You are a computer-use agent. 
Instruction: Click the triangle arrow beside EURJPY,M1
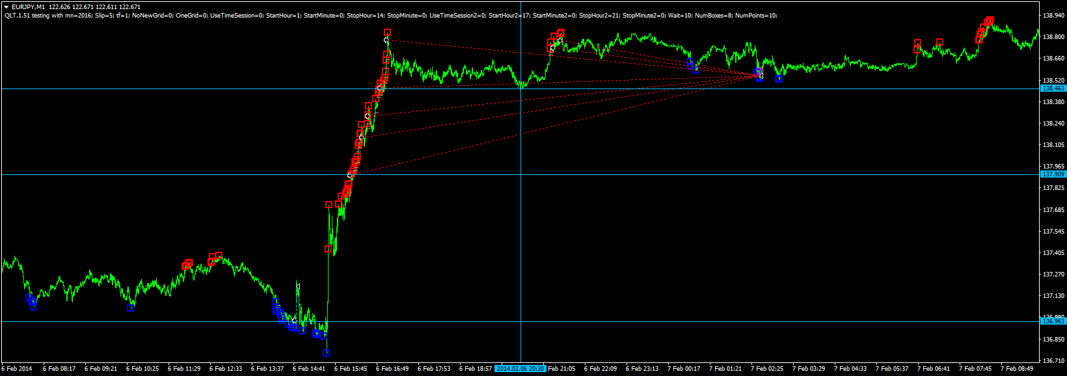[x=6, y=7]
